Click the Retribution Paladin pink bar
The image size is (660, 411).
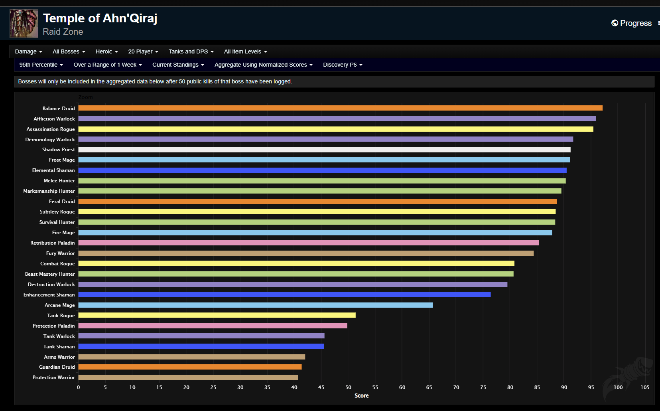pyautogui.click(x=309, y=243)
